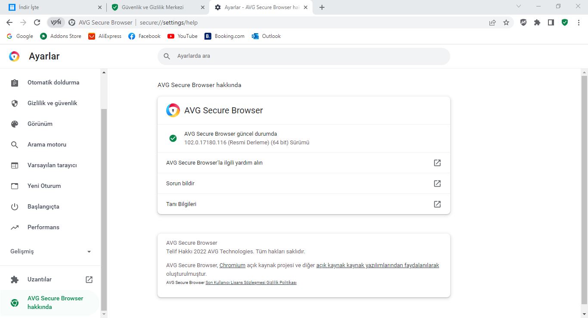Viewport: 588px width, 318px height.
Task: Click the Başlangıçta power icon
Action: pyautogui.click(x=15, y=207)
